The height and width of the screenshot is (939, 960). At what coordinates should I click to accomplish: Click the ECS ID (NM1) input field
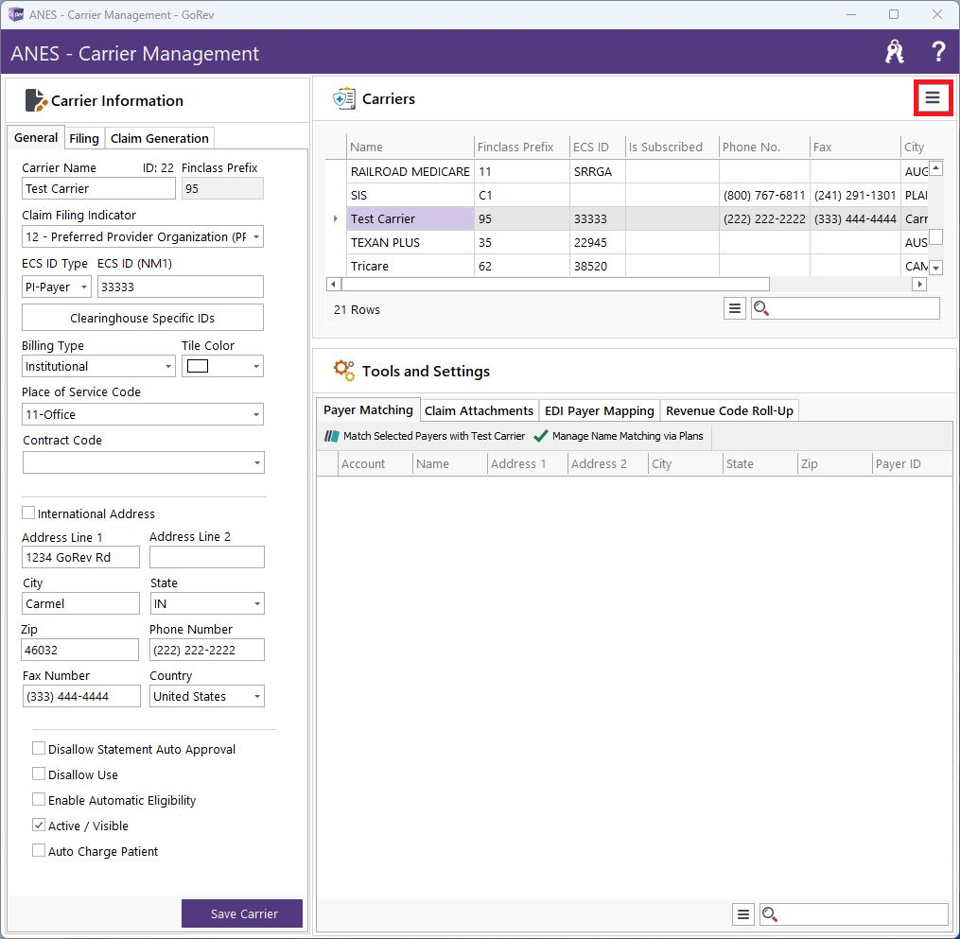(x=180, y=287)
